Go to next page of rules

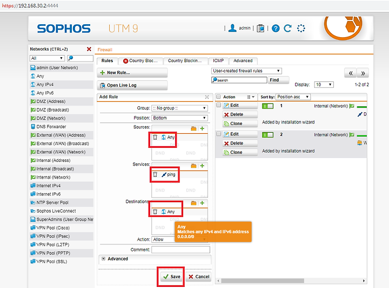coord(363,73)
